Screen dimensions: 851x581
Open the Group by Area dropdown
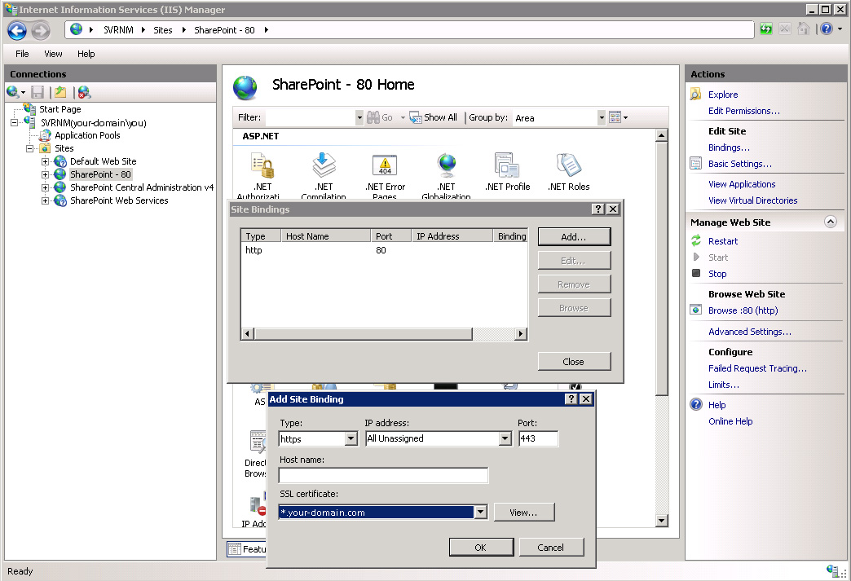pos(602,117)
